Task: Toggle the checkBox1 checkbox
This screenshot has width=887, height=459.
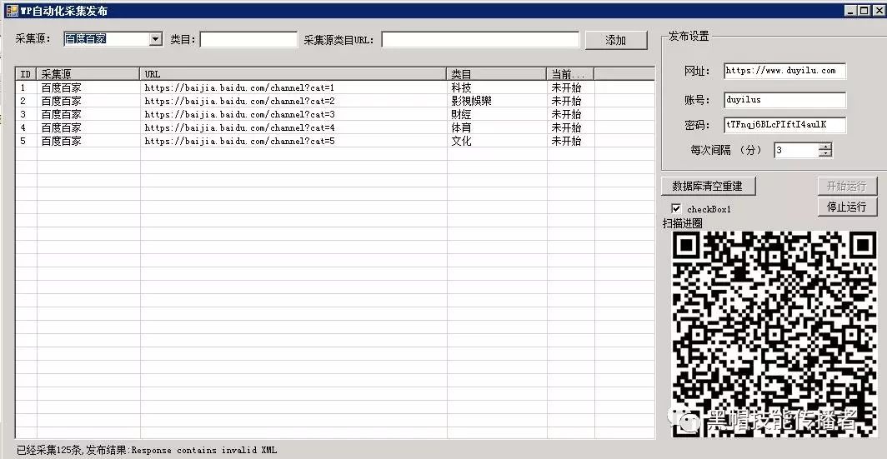Action: coord(676,208)
